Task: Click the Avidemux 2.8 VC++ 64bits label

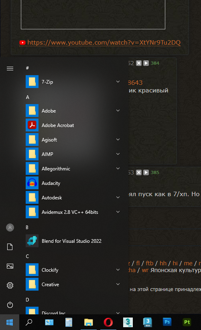Action: click(x=70, y=212)
